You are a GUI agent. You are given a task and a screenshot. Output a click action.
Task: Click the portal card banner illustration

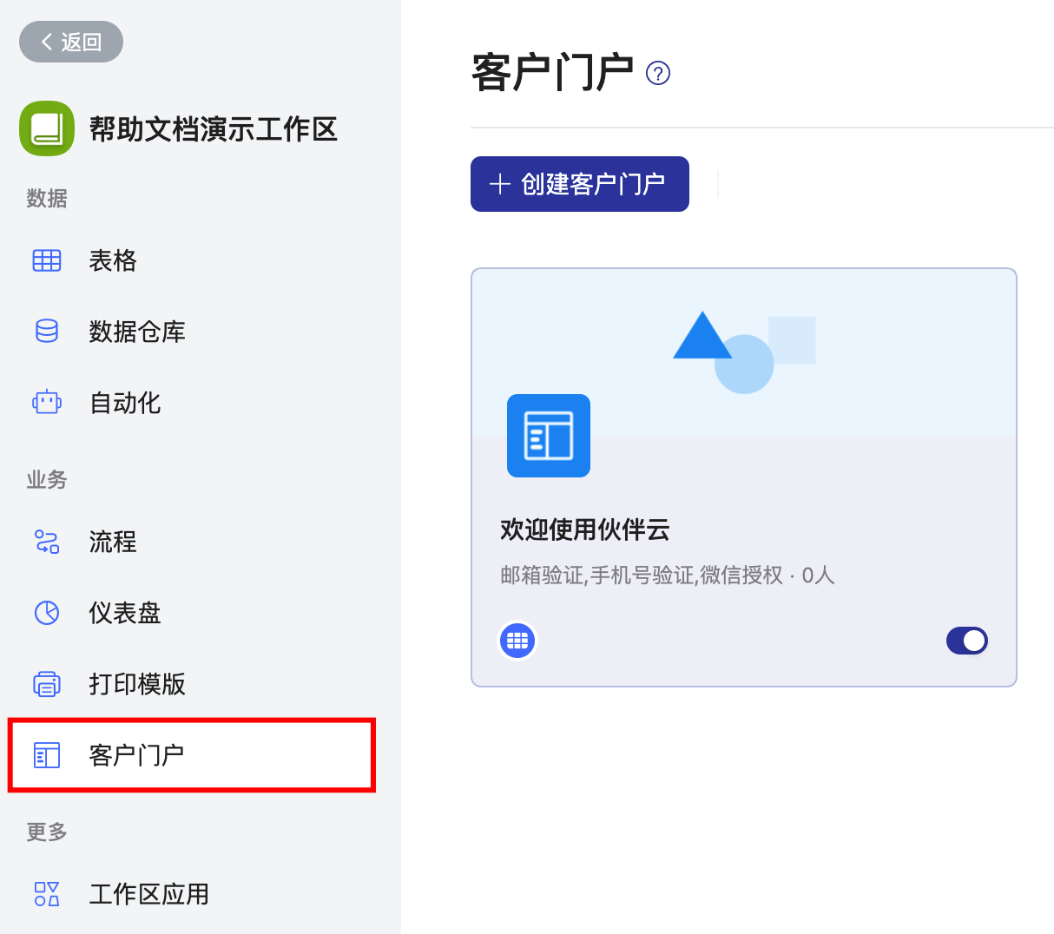[744, 352]
